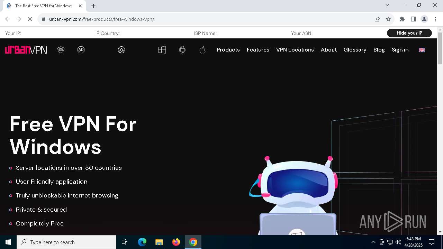Open Chrome three-dot menu
The height and width of the screenshot is (249, 443).
pos(435,19)
